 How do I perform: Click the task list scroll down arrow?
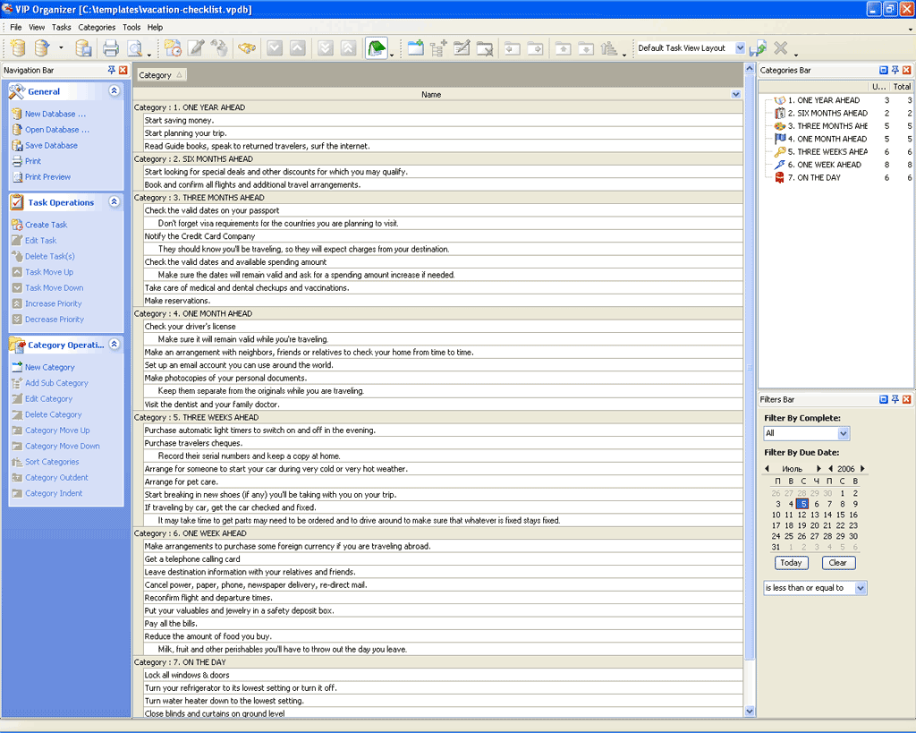click(x=750, y=712)
